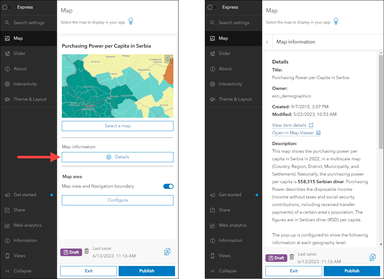Go back using the Map information chevron

[267, 42]
